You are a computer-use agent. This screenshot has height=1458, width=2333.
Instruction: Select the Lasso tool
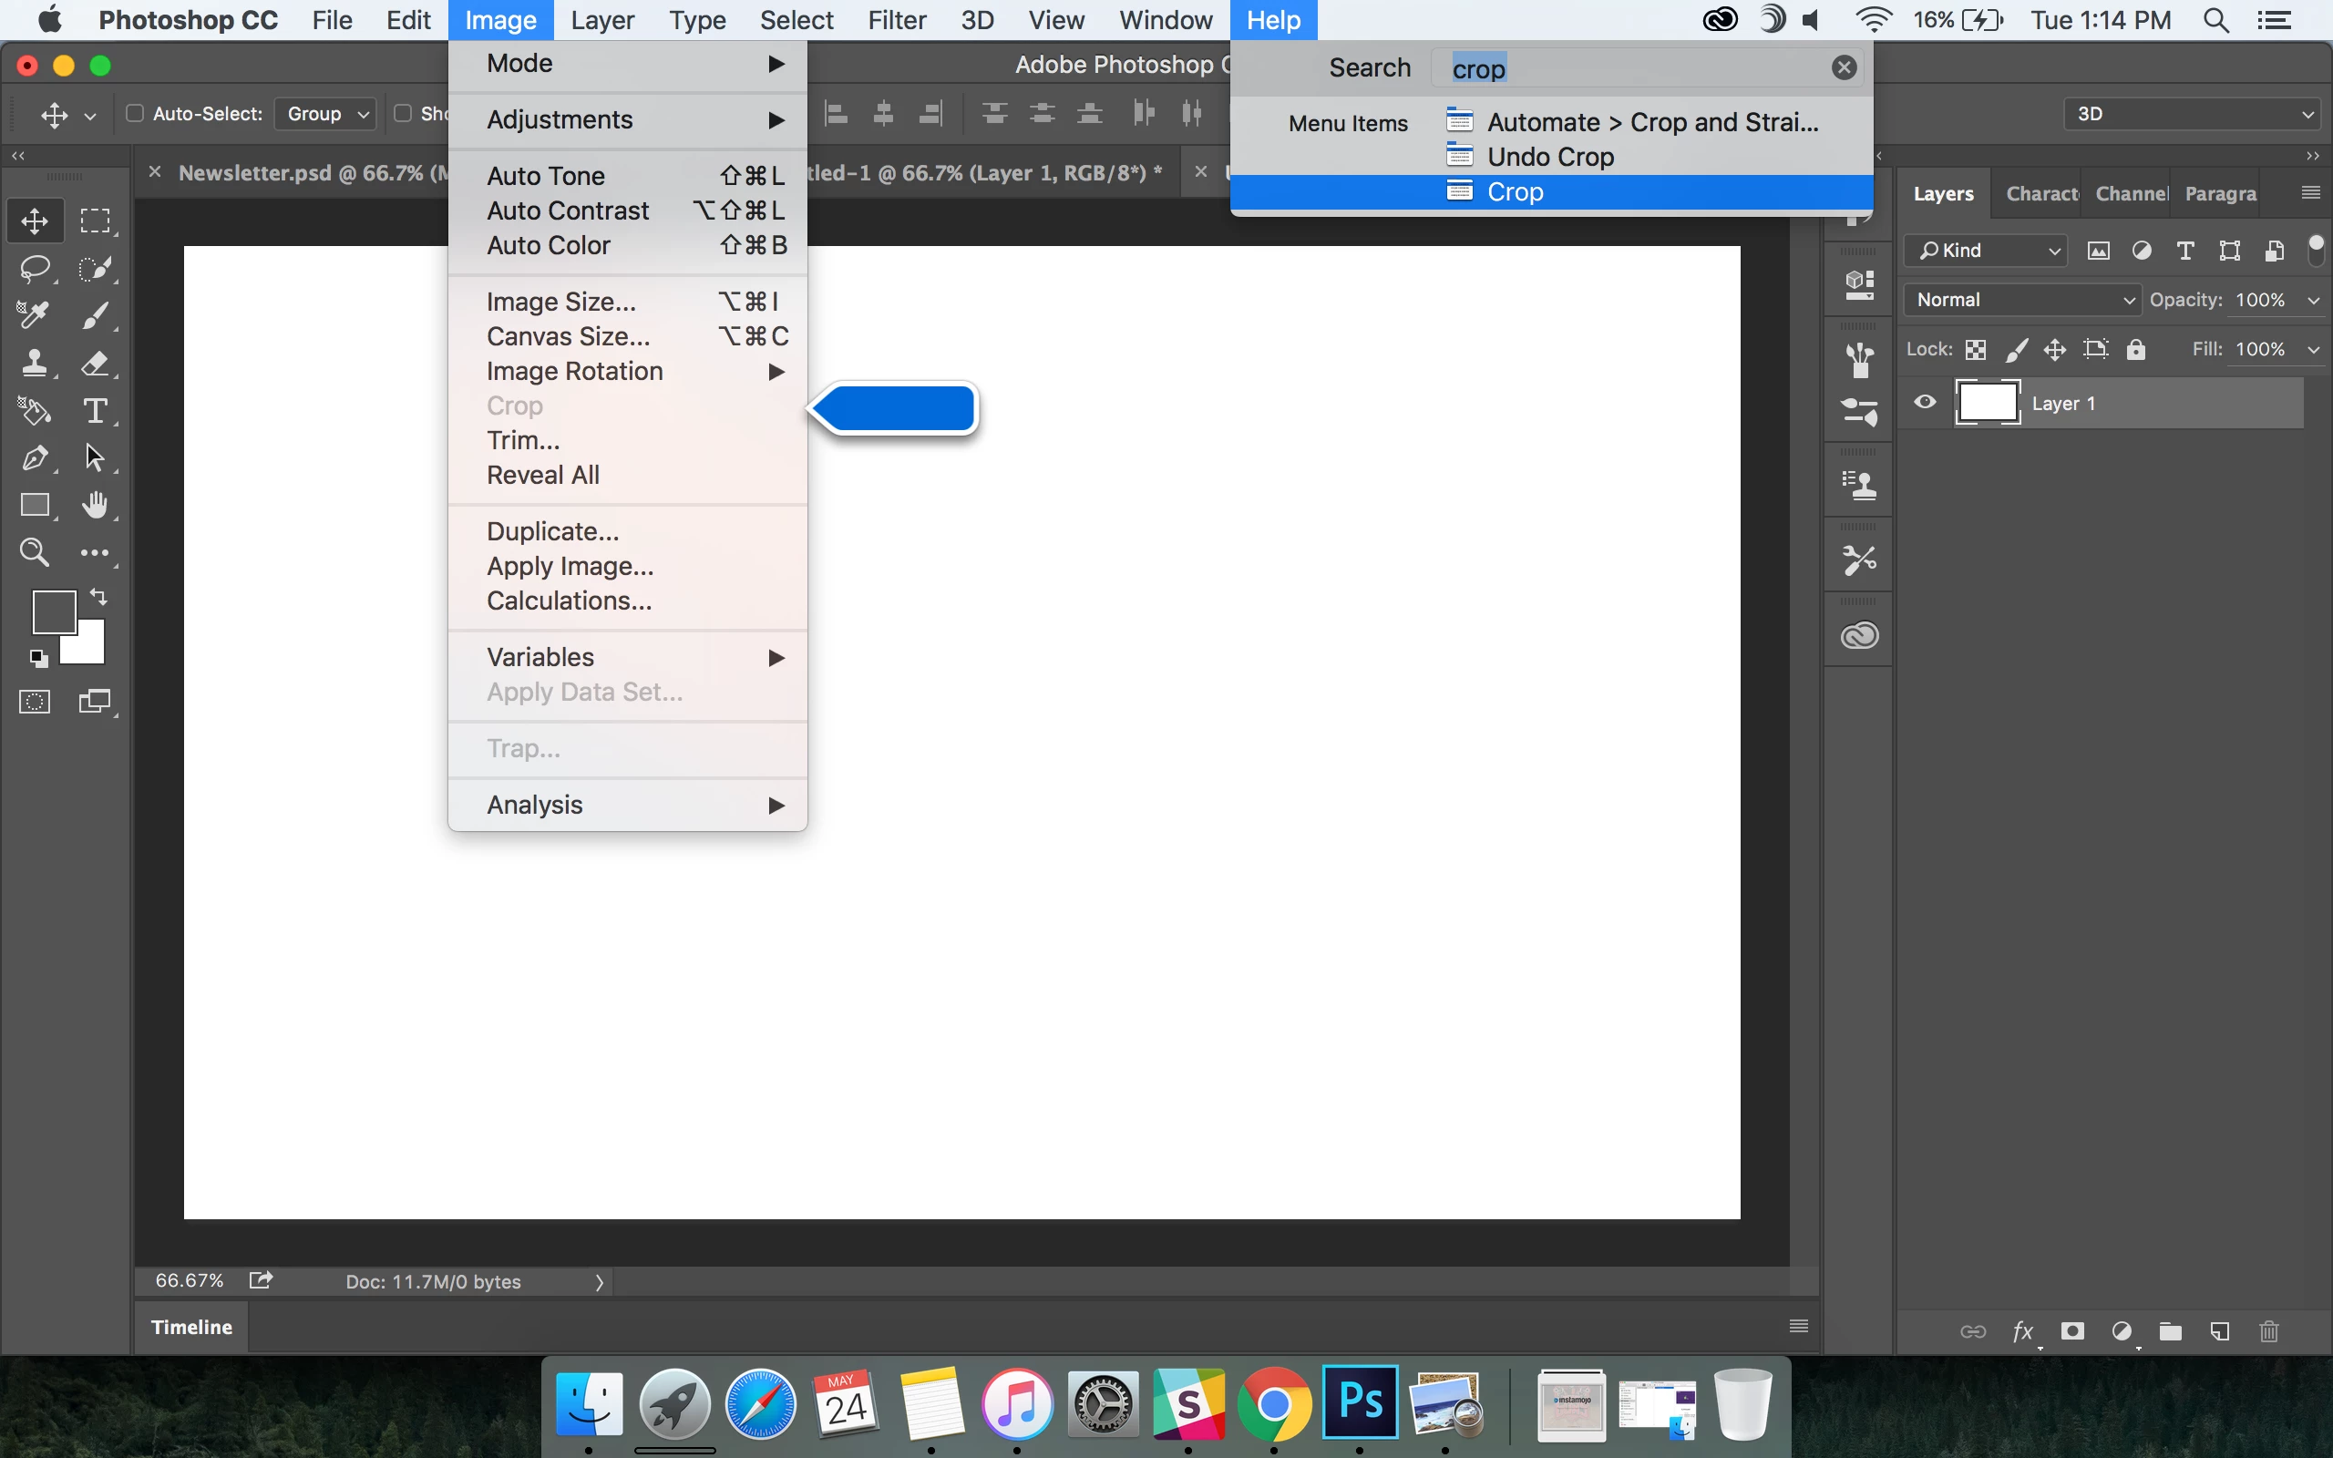tap(36, 268)
